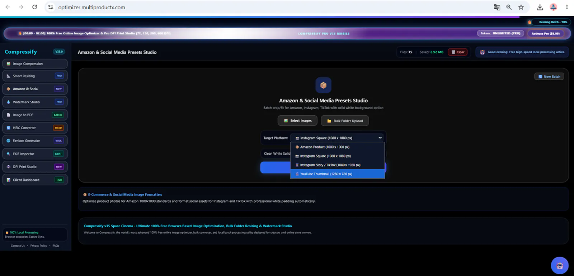574x276 pixels.
Task: Open the Favicon Generator
Action: 35,141
